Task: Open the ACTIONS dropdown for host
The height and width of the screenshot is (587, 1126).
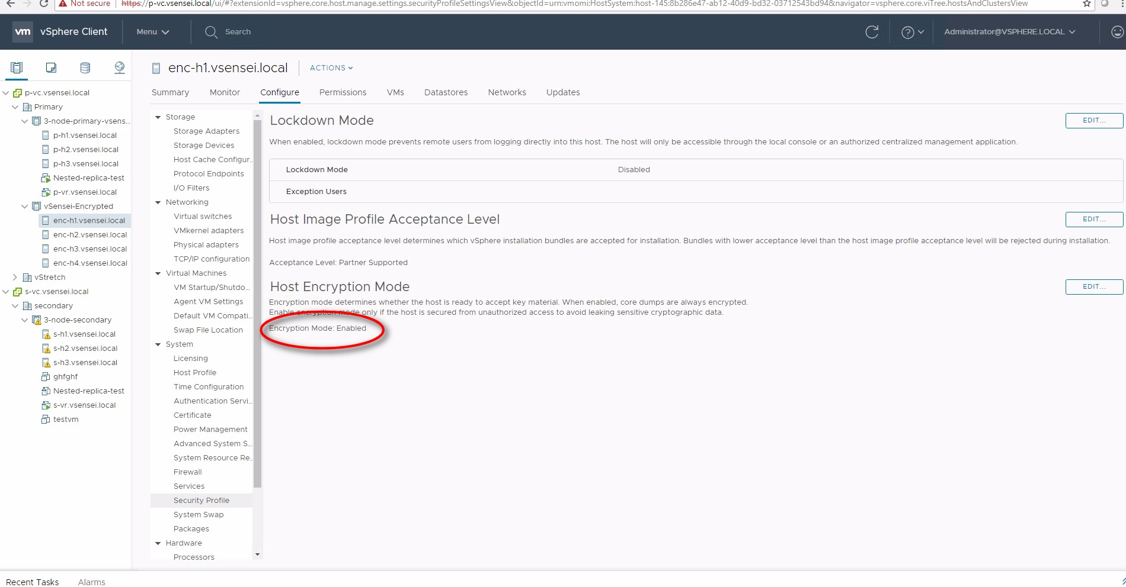Action: [x=331, y=68]
